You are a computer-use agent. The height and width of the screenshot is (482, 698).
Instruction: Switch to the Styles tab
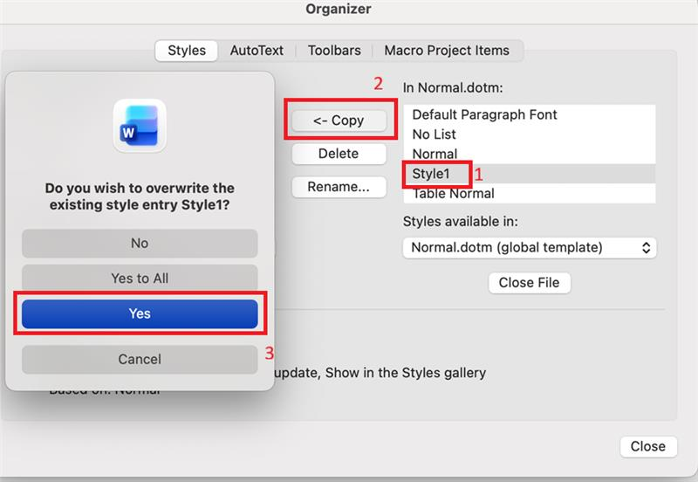(x=187, y=51)
